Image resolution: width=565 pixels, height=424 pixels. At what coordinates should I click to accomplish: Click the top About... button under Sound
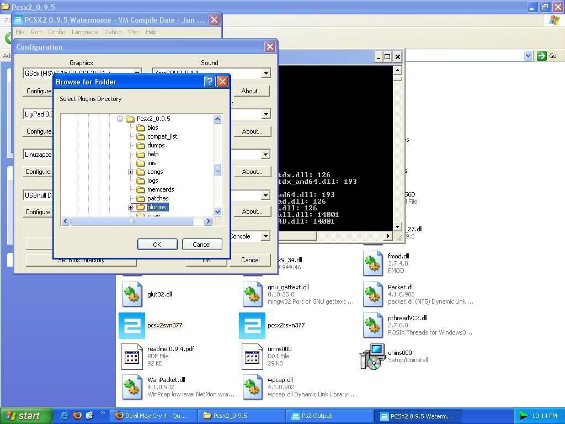(x=252, y=91)
